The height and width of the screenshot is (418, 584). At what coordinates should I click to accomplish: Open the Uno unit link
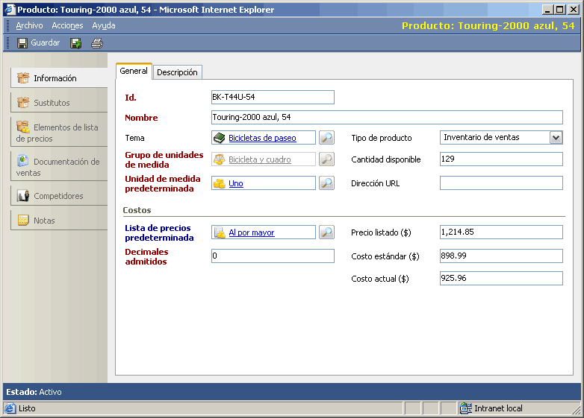[236, 183]
